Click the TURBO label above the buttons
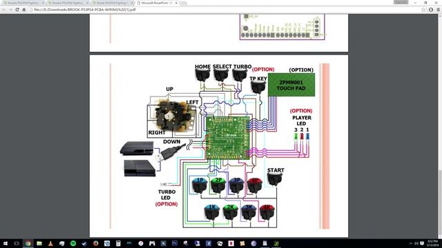This screenshot has width=442, height=248. tap(242, 67)
